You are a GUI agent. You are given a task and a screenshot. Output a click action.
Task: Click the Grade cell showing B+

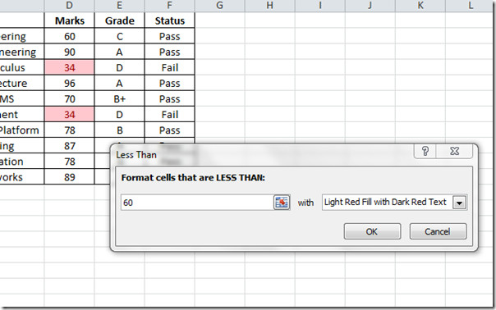tap(120, 99)
